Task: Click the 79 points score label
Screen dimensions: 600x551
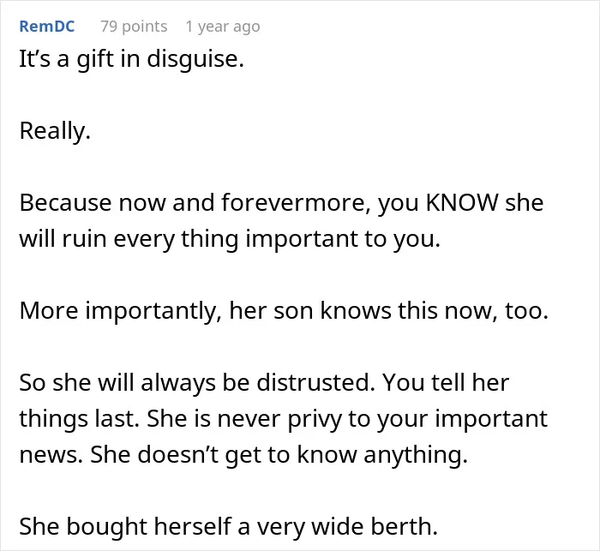Action: coord(134,27)
